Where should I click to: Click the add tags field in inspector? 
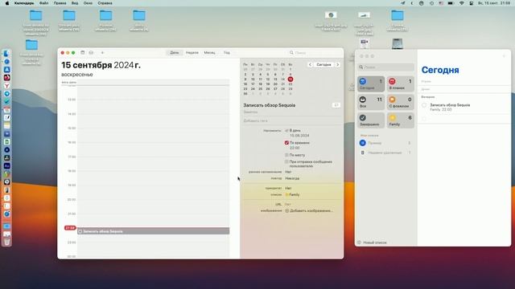290,120
